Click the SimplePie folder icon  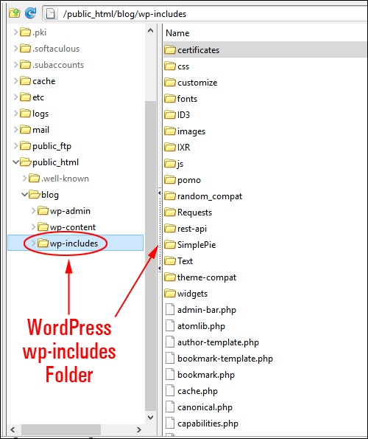point(170,245)
